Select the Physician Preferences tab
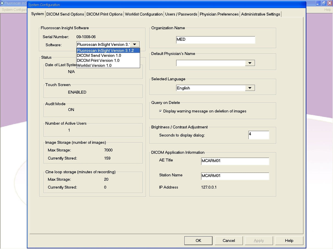The image size is (333, 249). tap(219, 14)
